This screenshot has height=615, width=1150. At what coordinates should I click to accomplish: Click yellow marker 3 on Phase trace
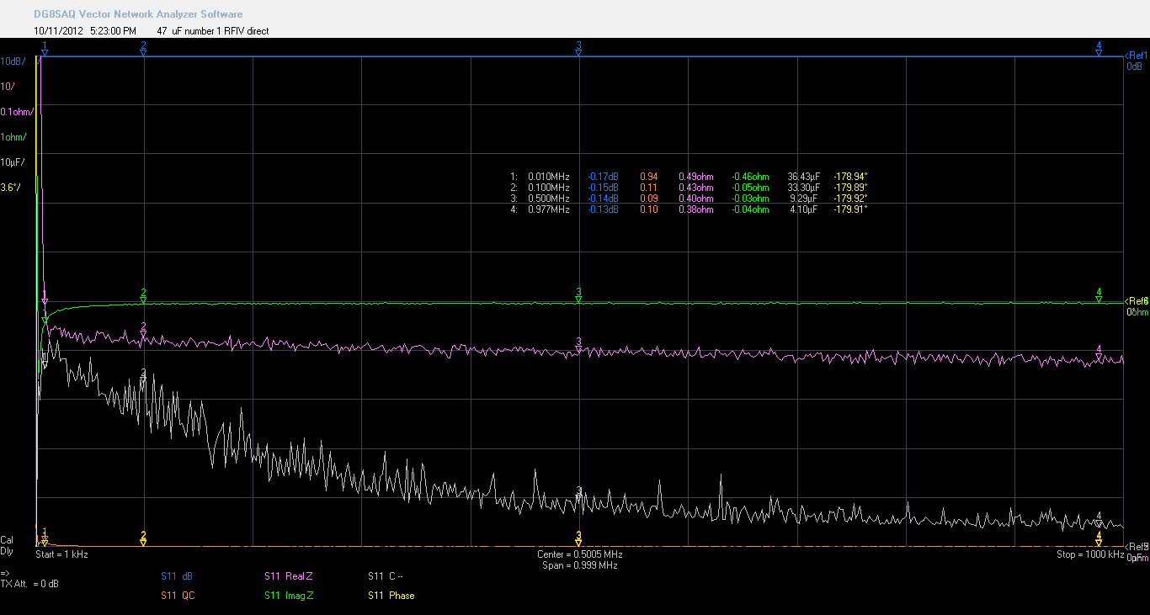click(x=579, y=538)
